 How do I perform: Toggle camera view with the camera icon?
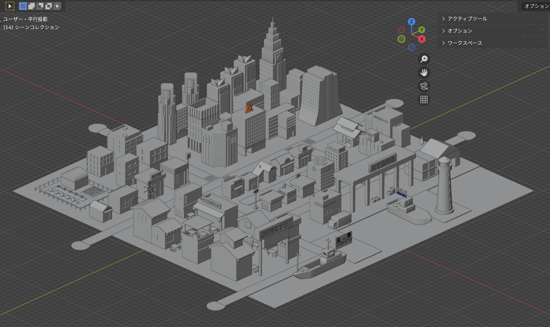click(x=424, y=86)
